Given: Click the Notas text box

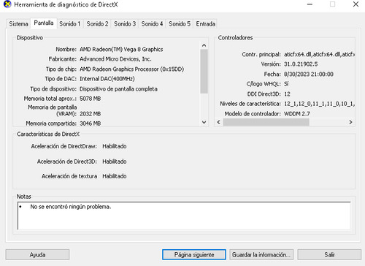Looking at the screenshot, I should (x=184, y=216).
